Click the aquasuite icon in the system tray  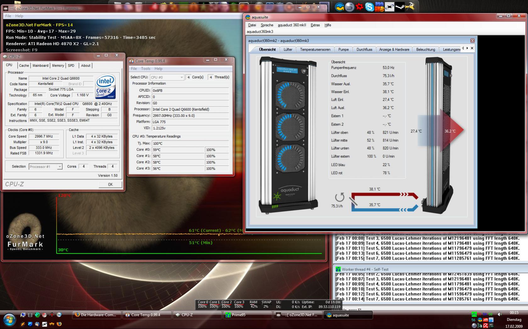480,320
